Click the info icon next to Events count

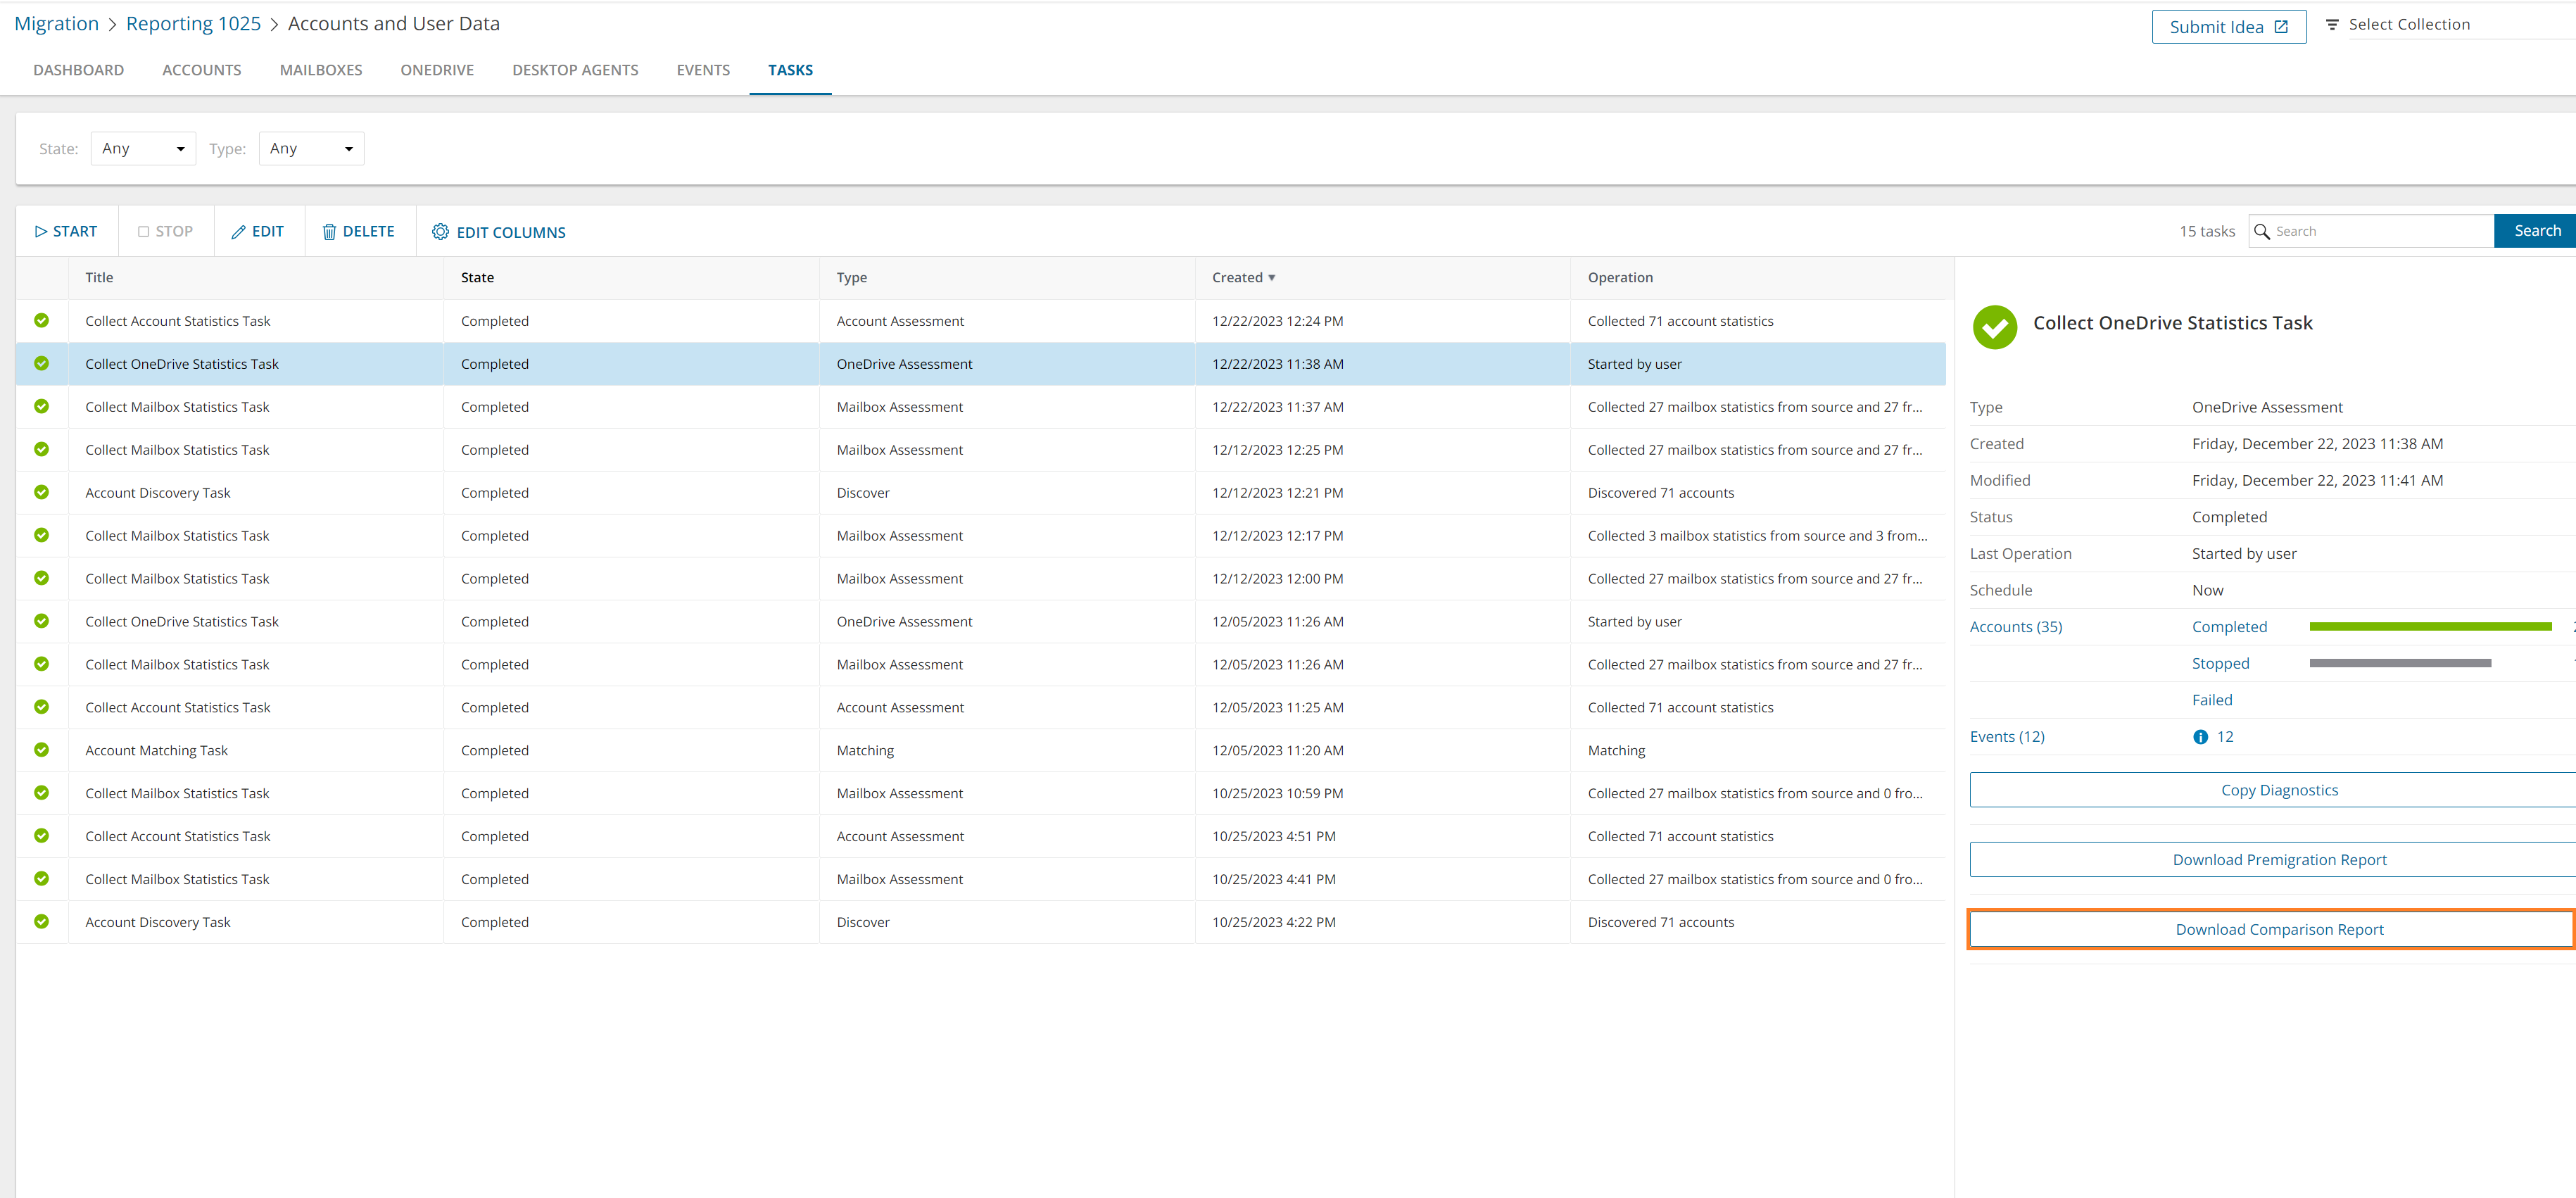click(x=2200, y=737)
